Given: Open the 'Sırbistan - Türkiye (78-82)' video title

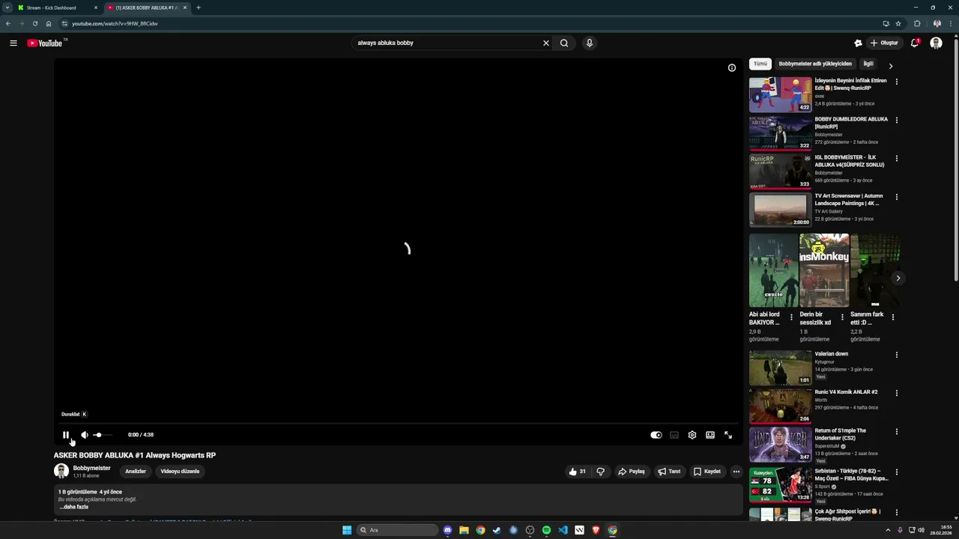Looking at the screenshot, I should [851, 475].
